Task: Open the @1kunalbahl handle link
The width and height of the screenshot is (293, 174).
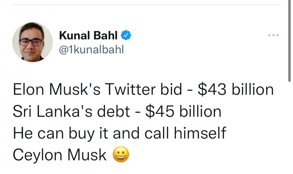Action: click(91, 50)
